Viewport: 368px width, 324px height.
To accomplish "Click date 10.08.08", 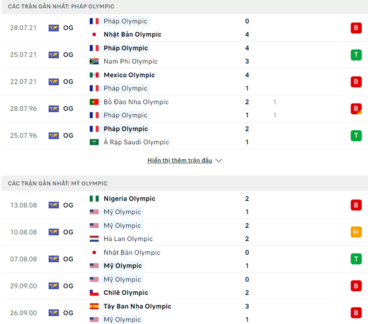I will 23,232.
